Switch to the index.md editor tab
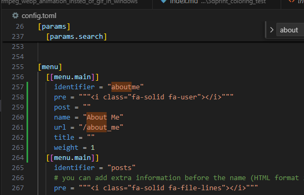Image resolution: width=304 pixels, height=195 pixels. (216, 2)
